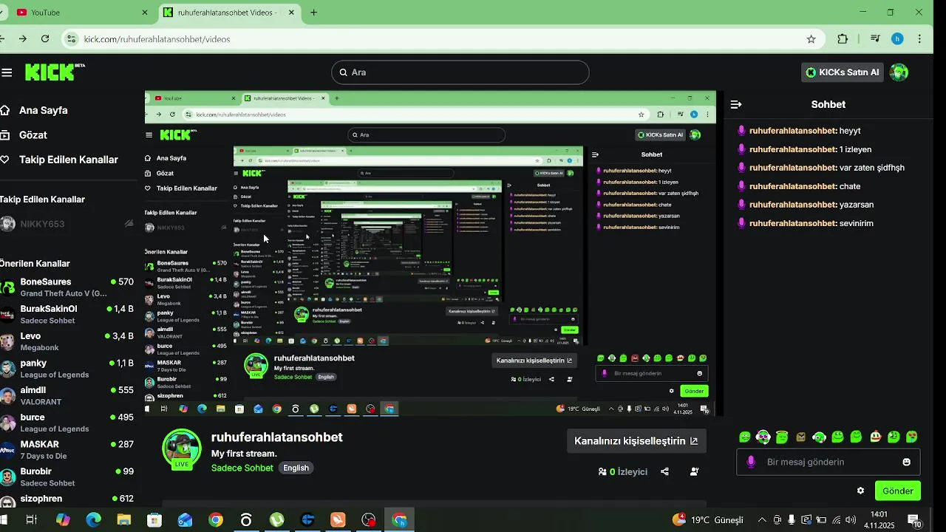
Task: Click the English language tag
Action: 296,468
